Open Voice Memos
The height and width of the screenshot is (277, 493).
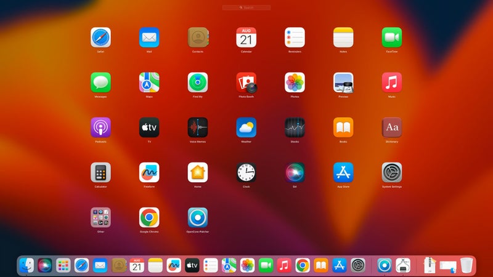pyautogui.click(x=198, y=127)
